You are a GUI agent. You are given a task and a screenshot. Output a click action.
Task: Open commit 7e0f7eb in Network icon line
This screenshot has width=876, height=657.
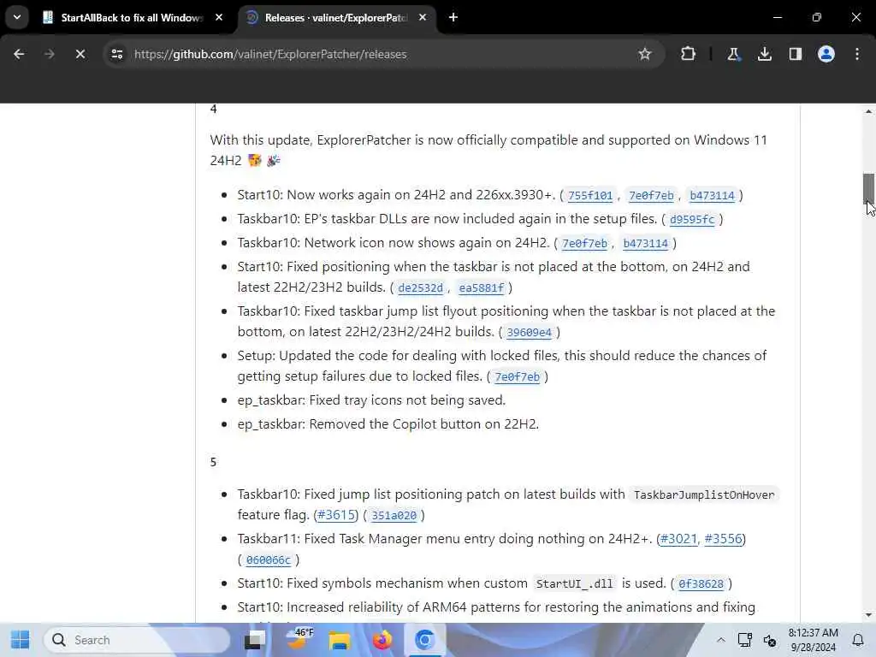(584, 244)
